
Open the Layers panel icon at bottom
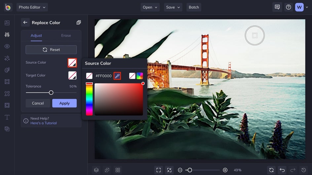point(96,170)
